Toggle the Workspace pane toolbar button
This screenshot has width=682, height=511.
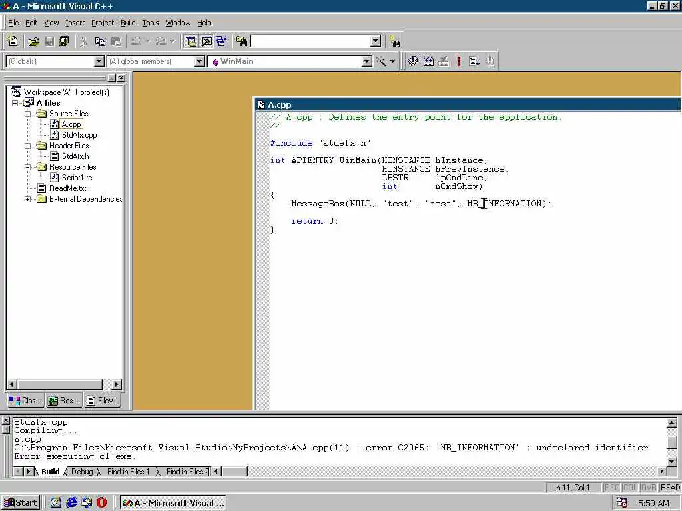pyautogui.click(x=190, y=41)
